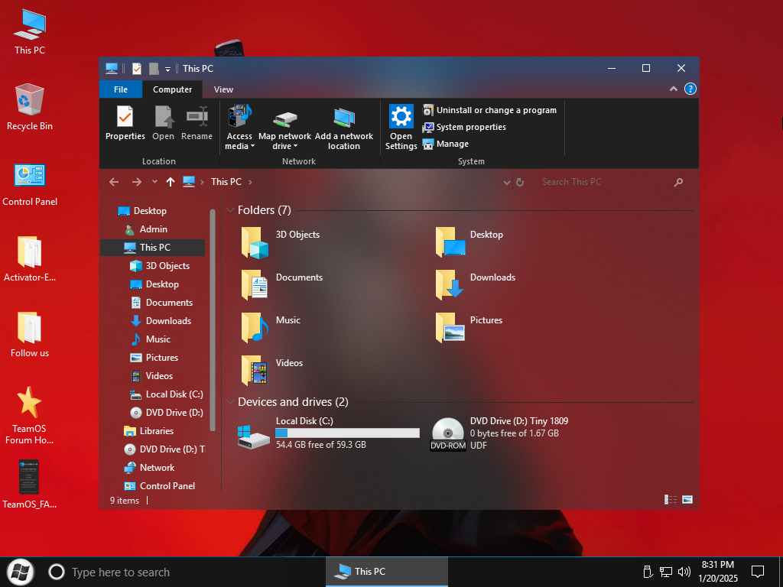Click the Control Panel desktop icon
Image resolution: width=783 pixels, height=587 pixels.
[x=30, y=184]
